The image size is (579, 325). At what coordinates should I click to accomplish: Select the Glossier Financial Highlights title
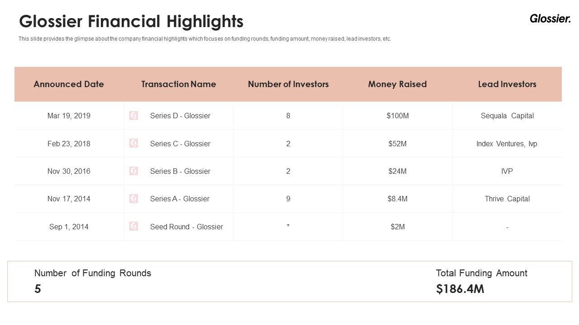tap(131, 21)
